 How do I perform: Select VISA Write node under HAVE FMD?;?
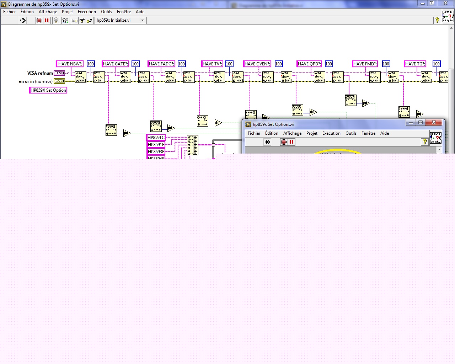click(375, 77)
